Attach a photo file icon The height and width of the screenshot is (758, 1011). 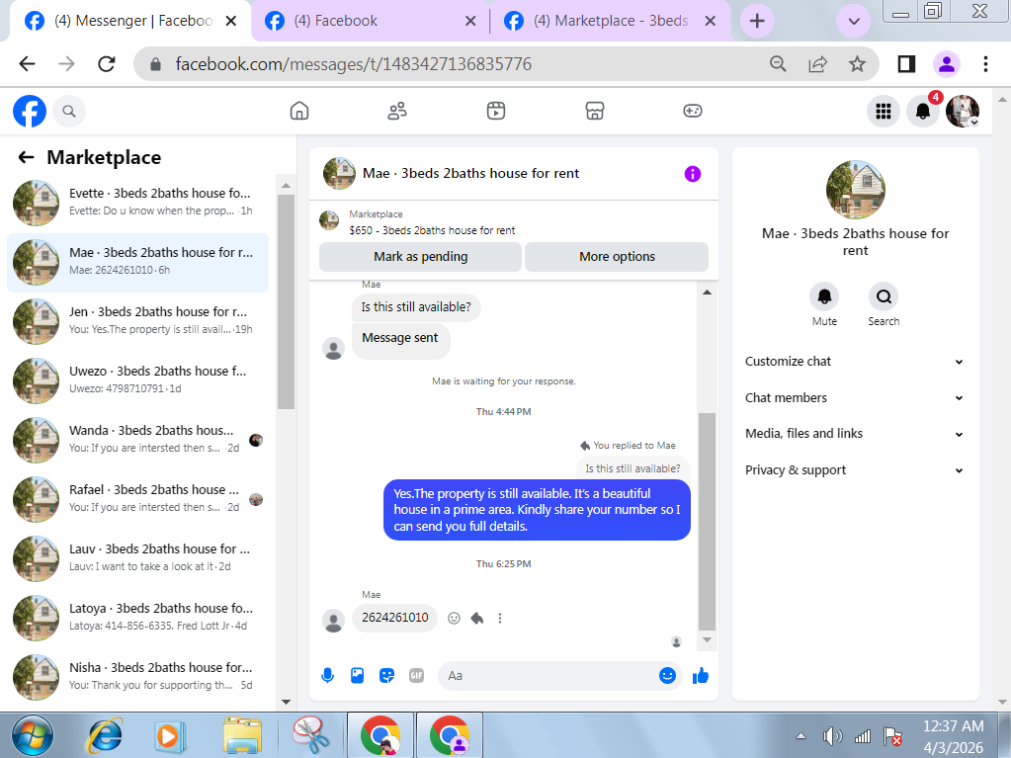pos(357,676)
